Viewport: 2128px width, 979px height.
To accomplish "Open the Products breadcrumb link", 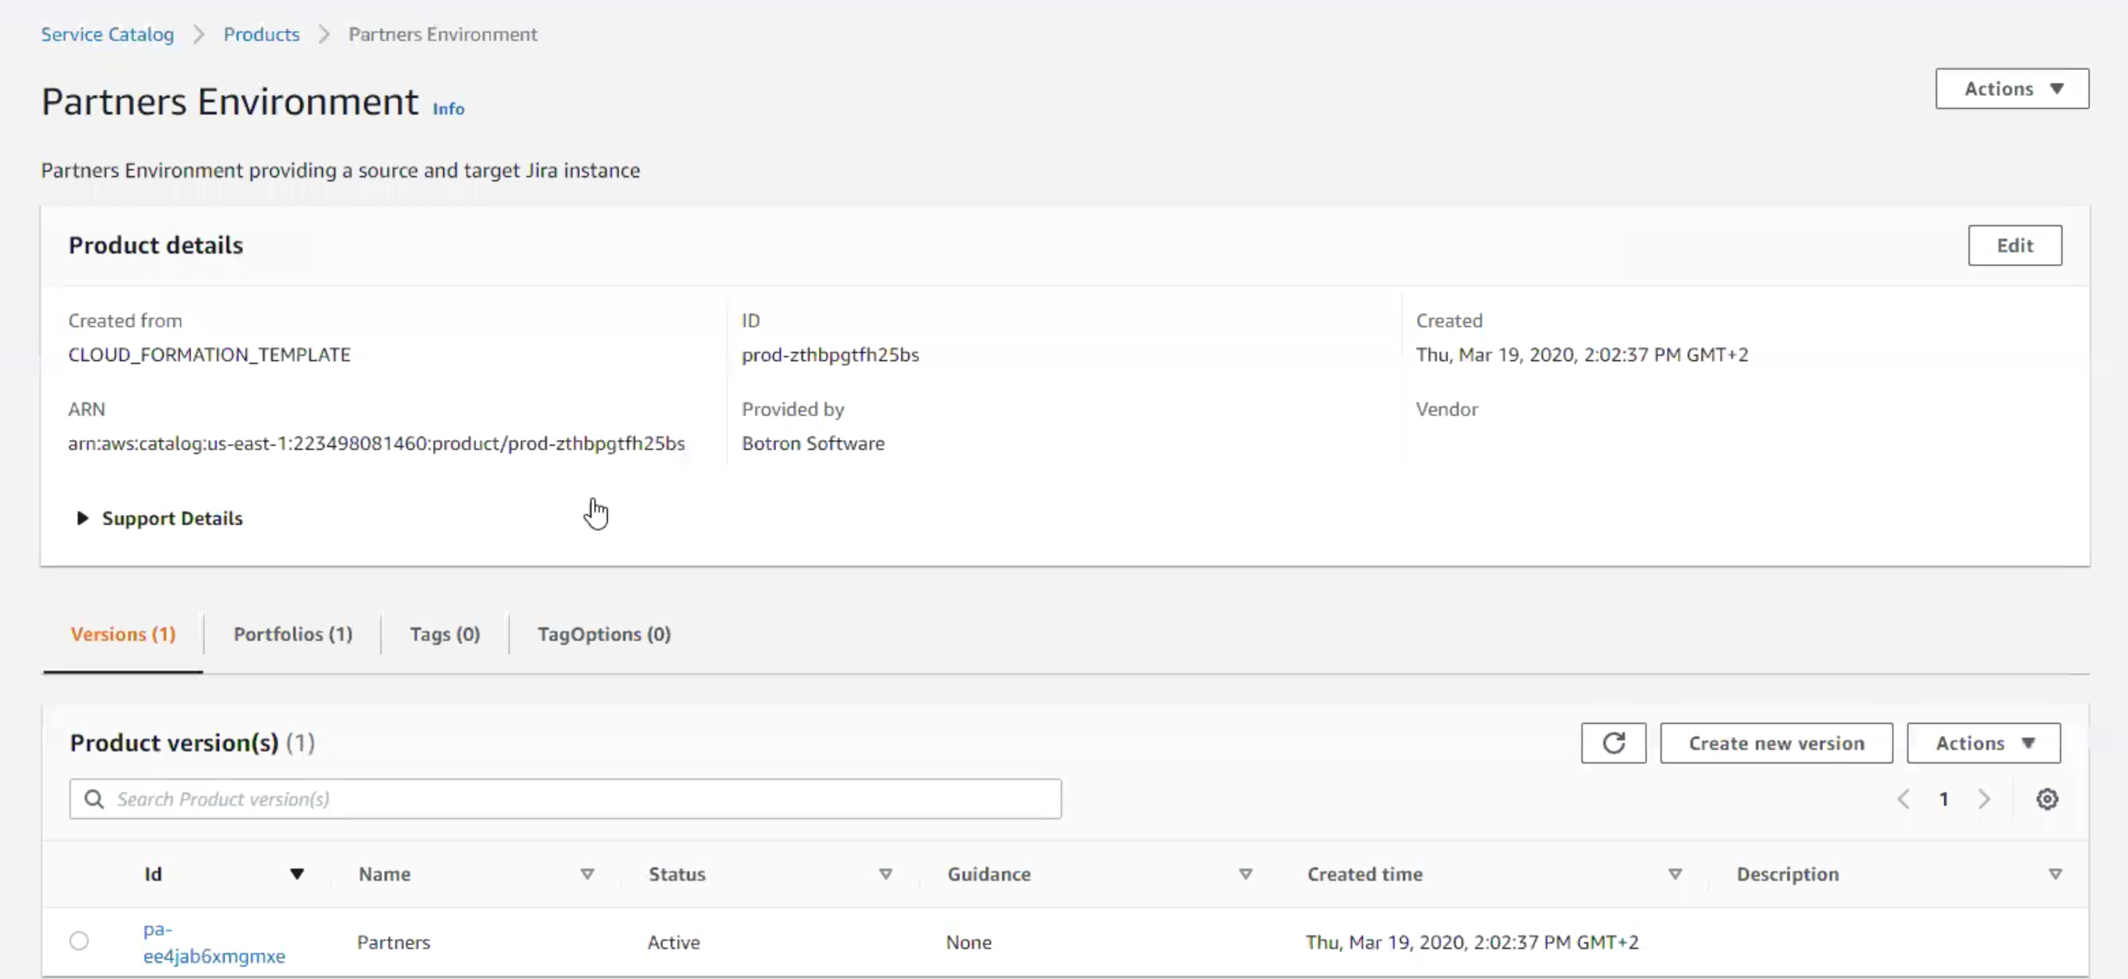I will point(261,34).
